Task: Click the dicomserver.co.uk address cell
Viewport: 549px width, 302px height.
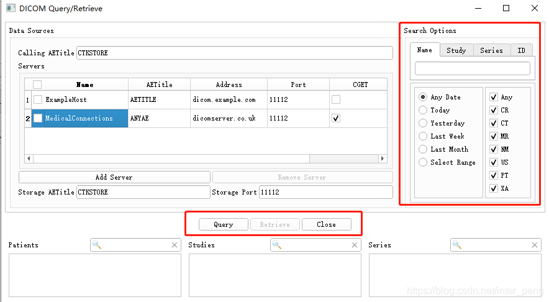Action: coord(229,118)
